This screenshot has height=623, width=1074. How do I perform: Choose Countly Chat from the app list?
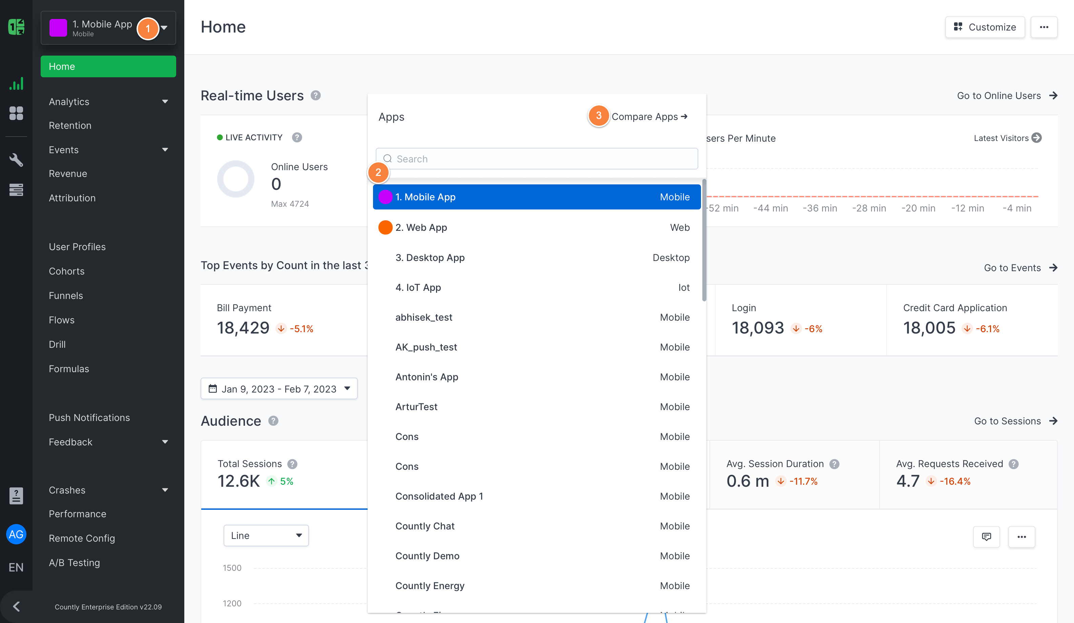click(537, 526)
